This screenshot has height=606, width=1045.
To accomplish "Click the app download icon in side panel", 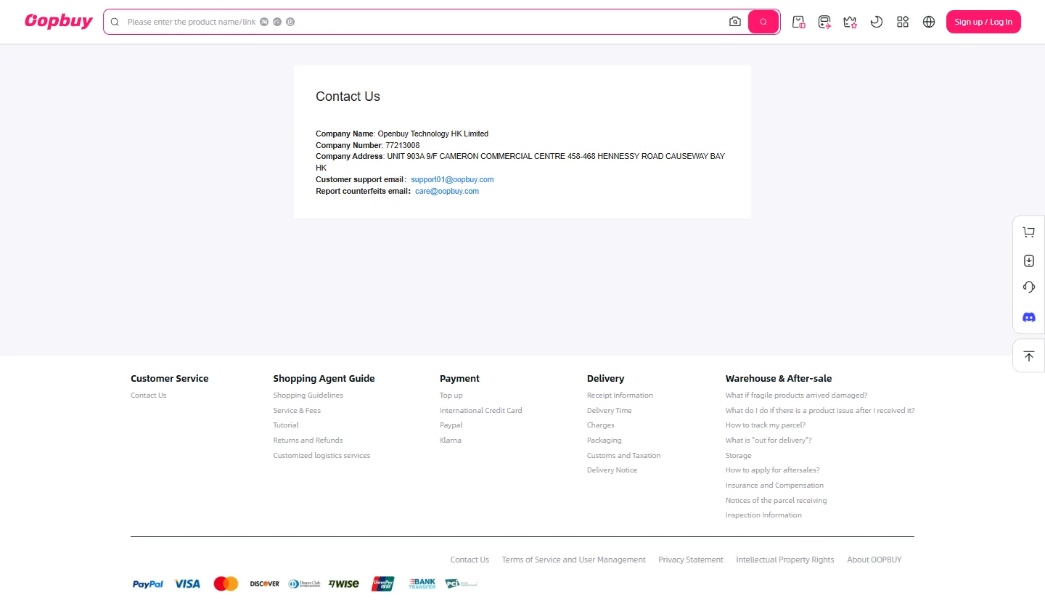I will (x=1029, y=261).
